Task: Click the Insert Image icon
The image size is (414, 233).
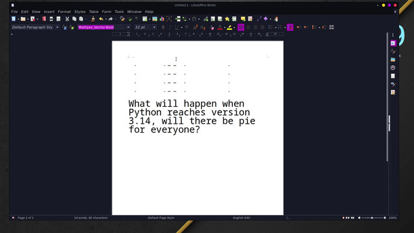Action: click(155, 19)
